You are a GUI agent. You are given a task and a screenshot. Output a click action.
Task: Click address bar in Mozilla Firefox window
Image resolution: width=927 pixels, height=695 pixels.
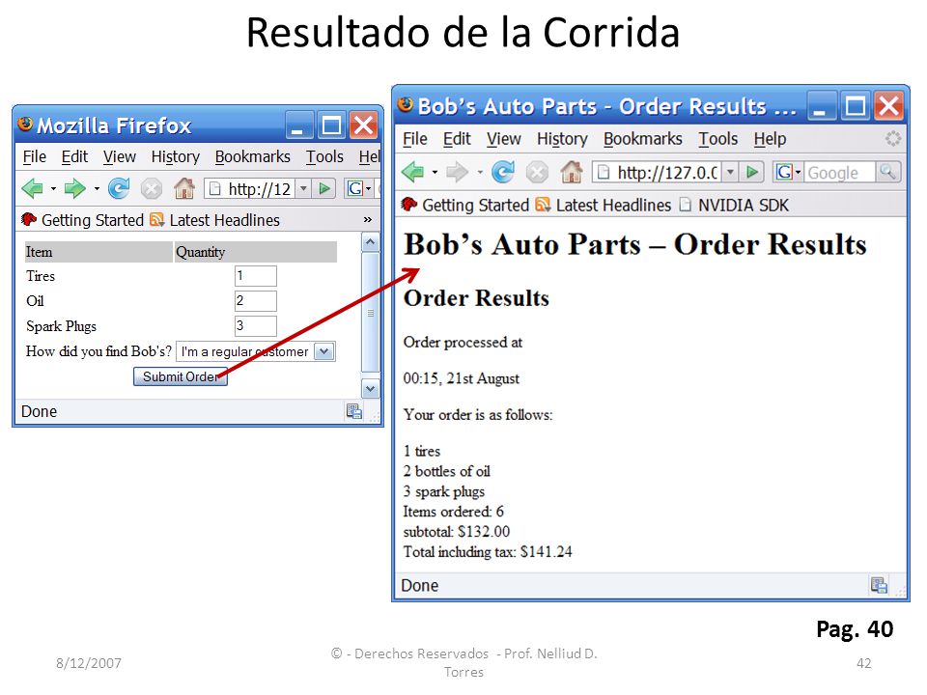pyautogui.click(x=251, y=189)
